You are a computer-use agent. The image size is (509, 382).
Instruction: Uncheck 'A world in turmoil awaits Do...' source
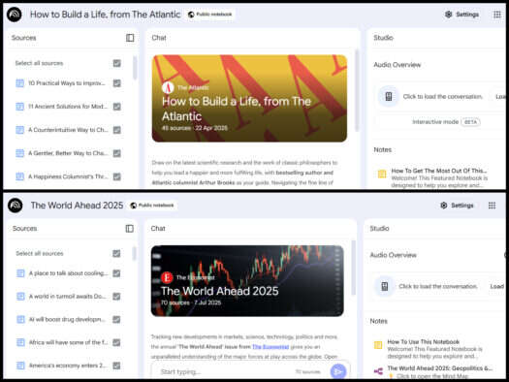[x=116, y=297]
